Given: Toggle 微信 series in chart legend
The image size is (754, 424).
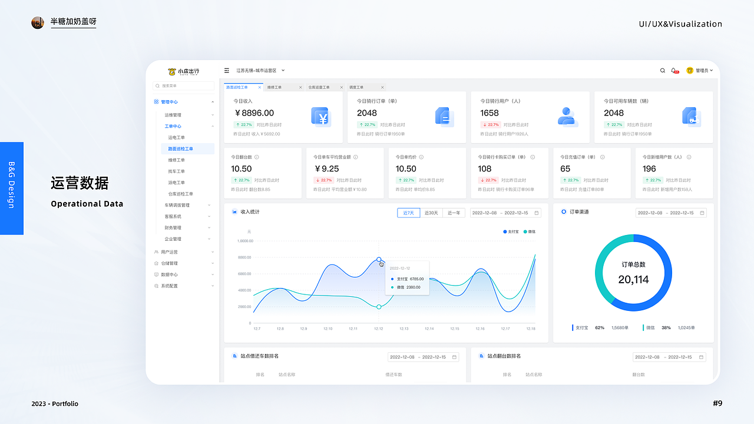Looking at the screenshot, I should click(x=530, y=231).
